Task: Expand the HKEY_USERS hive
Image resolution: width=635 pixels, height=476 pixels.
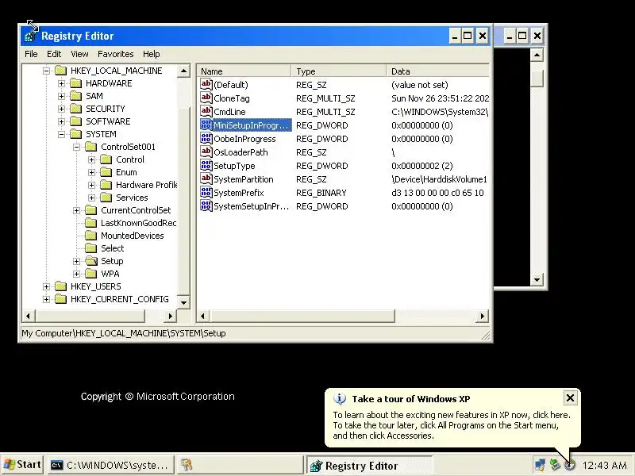Action: (46, 286)
